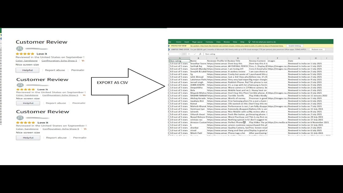
Task: Select column B header
Action: (198, 58)
